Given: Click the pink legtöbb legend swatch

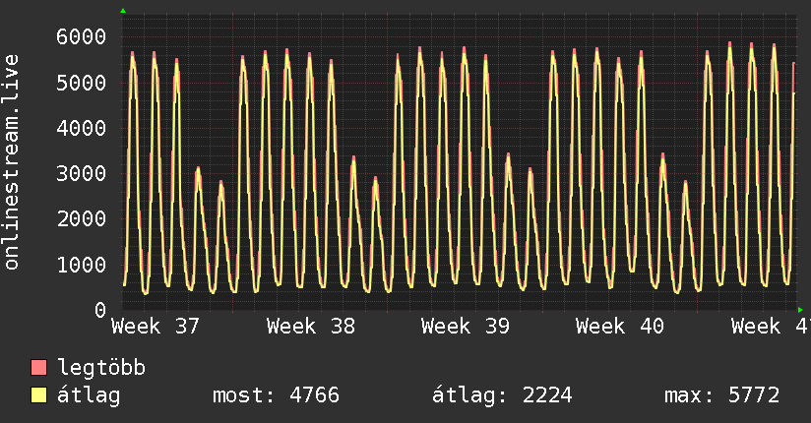Looking at the screenshot, I should 38,368.
